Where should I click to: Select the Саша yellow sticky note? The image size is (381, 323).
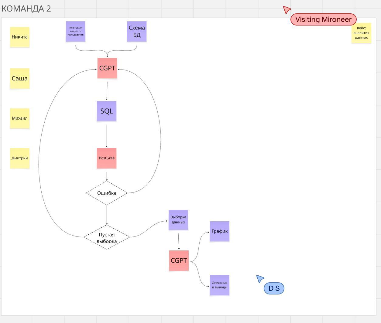point(20,78)
